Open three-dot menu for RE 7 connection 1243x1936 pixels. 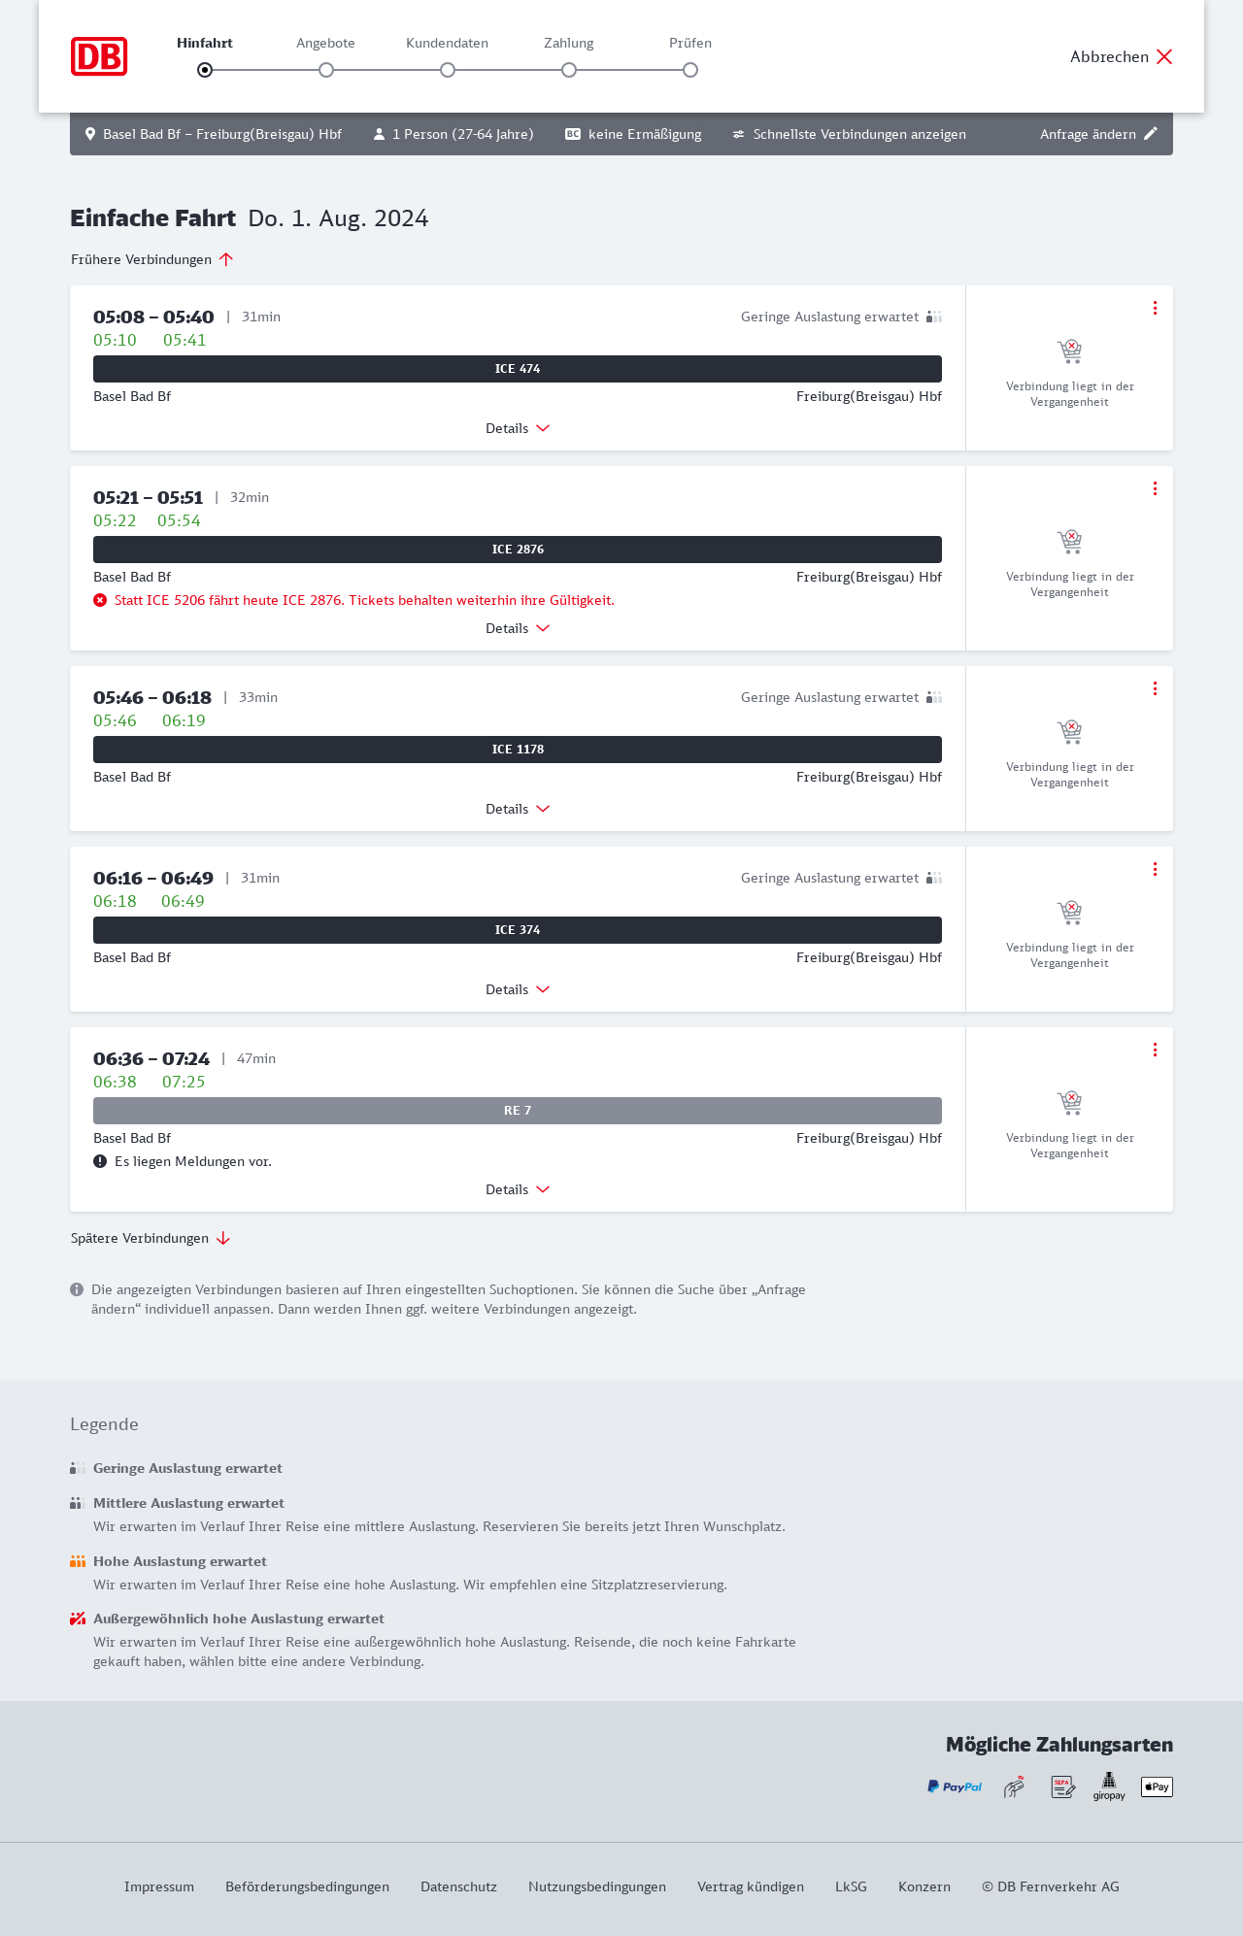[1155, 1050]
